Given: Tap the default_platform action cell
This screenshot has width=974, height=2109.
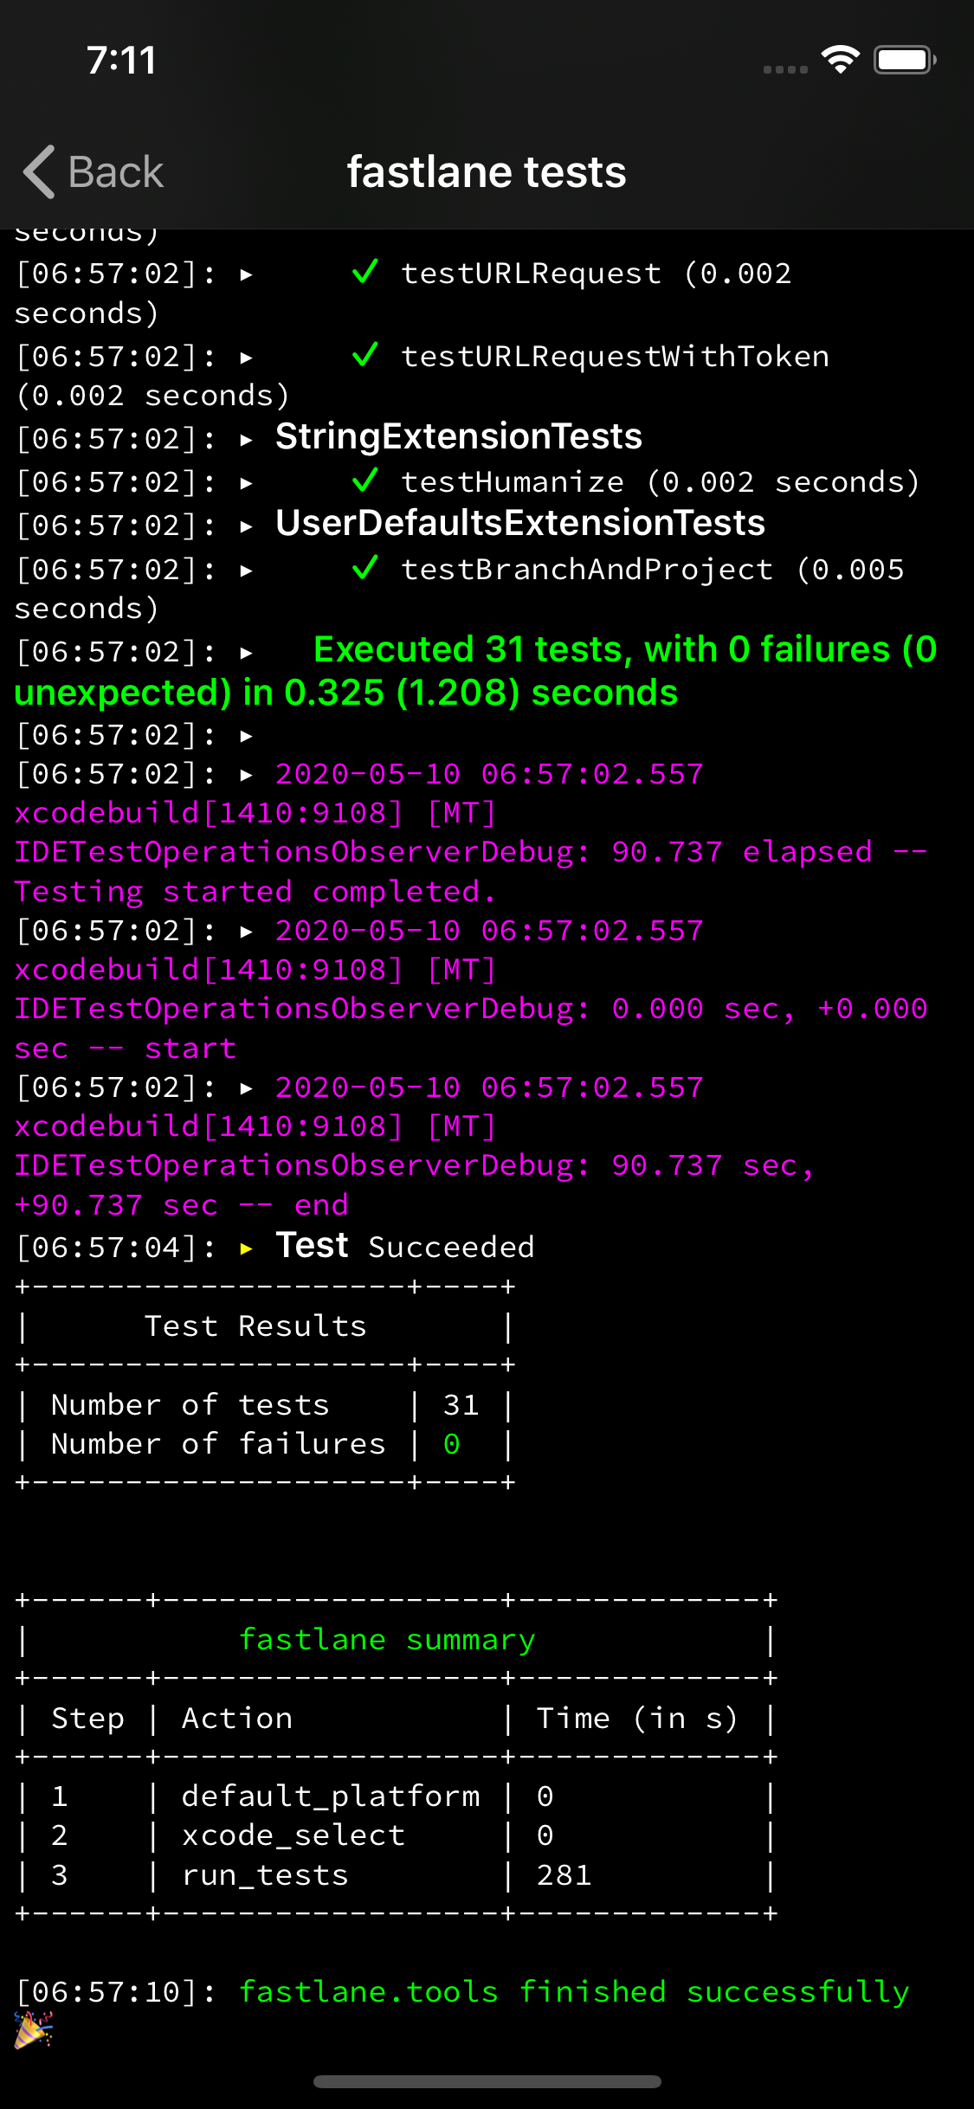Looking at the screenshot, I should tap(331, 1796).
